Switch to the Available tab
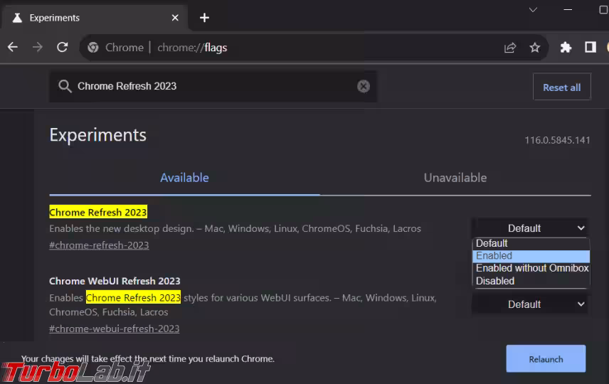 point(184,178)
